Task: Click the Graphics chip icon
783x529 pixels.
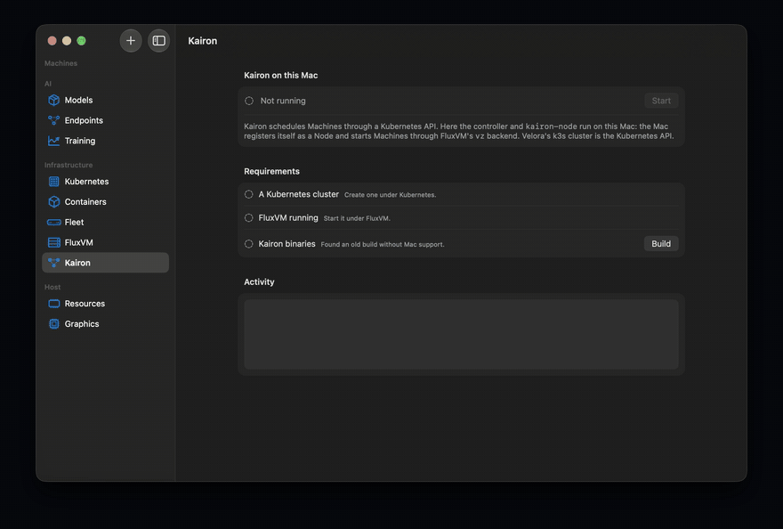Action: point(54,324)
